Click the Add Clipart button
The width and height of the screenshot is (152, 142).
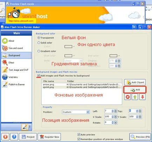click(x=135, y=82)
